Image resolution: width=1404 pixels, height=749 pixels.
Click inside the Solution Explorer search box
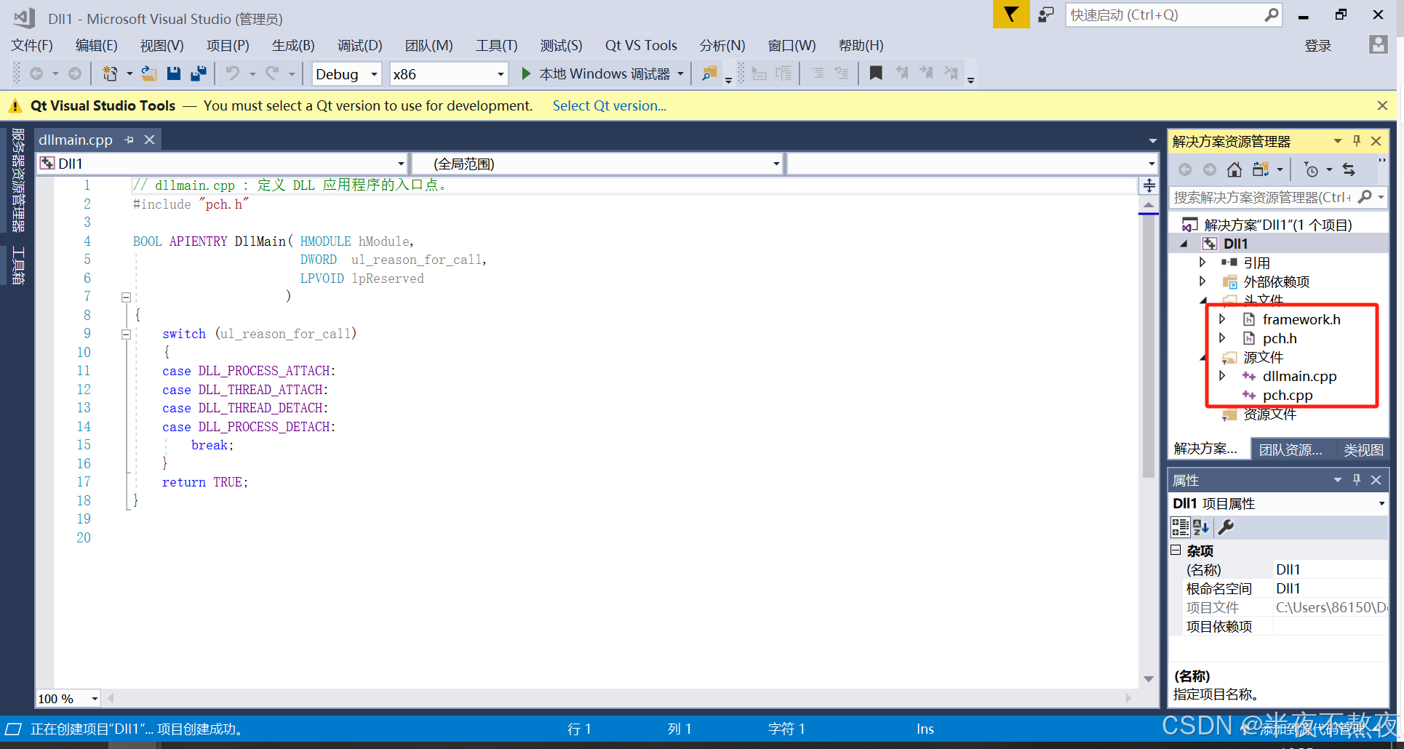click(1273, 197)
